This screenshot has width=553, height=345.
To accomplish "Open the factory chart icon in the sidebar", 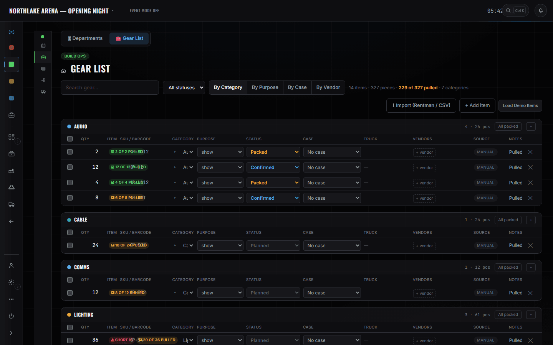I will 12,171.
